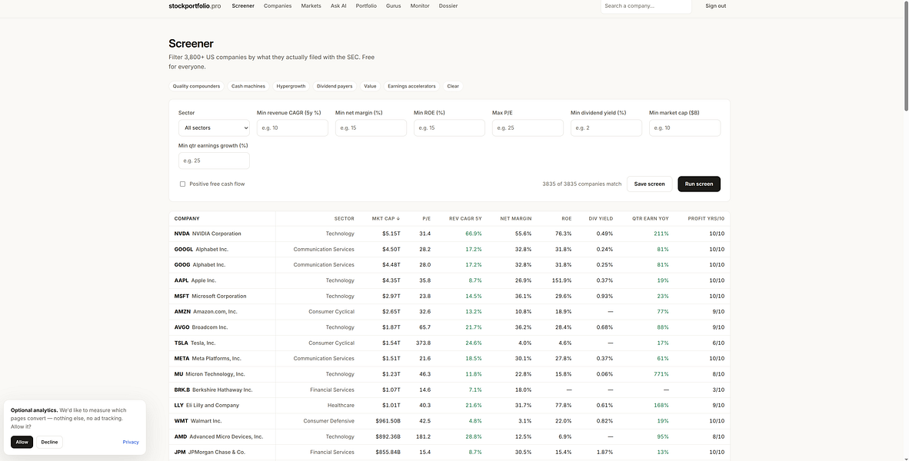The height and width of the screenshot is (461, 909).
Task: Open the Markets section
Action: point(311,6)
